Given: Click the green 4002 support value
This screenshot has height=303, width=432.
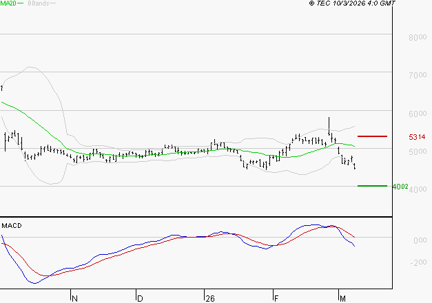Looking at the screenshot, I should (400, 187).
